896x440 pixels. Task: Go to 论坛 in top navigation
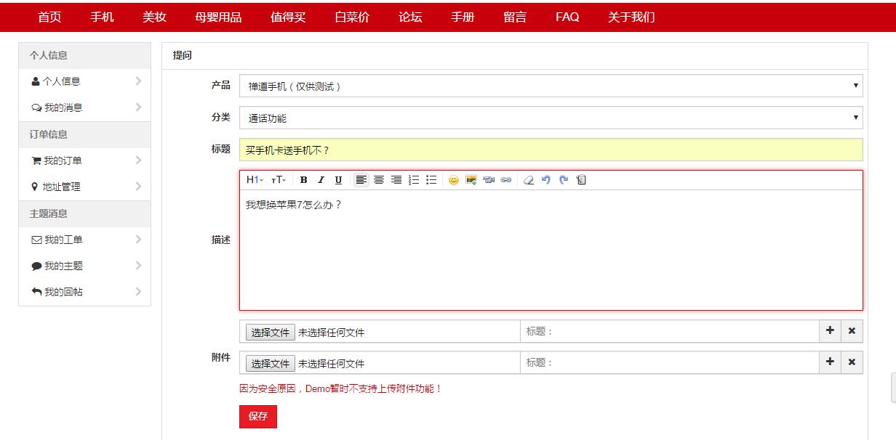click(x=410, y=17)
